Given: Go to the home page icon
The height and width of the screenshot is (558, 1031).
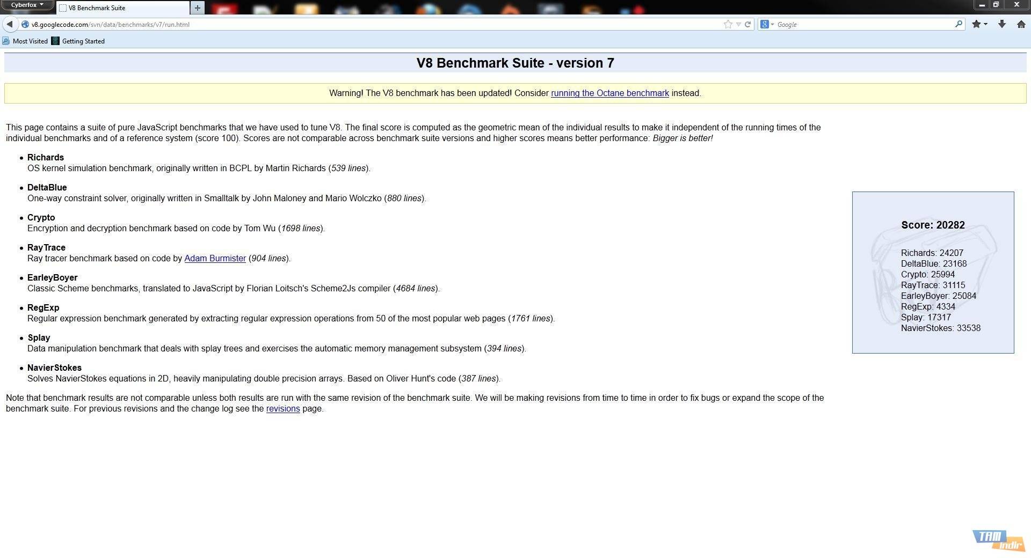Looking at the screenshot, I should [x=1021, y=24].
